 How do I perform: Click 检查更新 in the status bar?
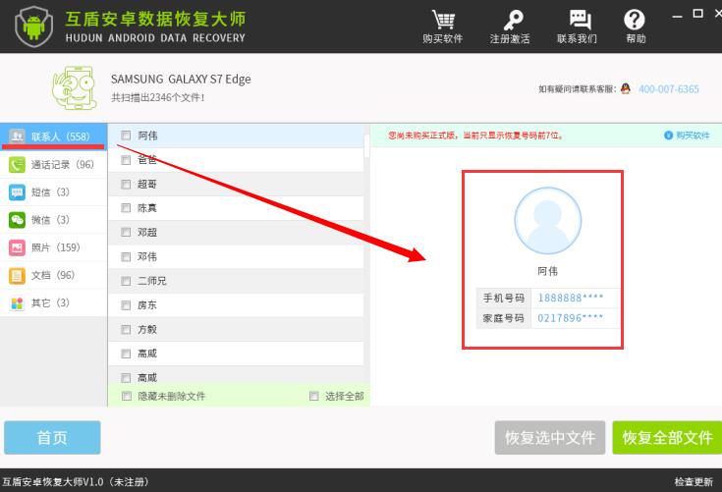694,482
